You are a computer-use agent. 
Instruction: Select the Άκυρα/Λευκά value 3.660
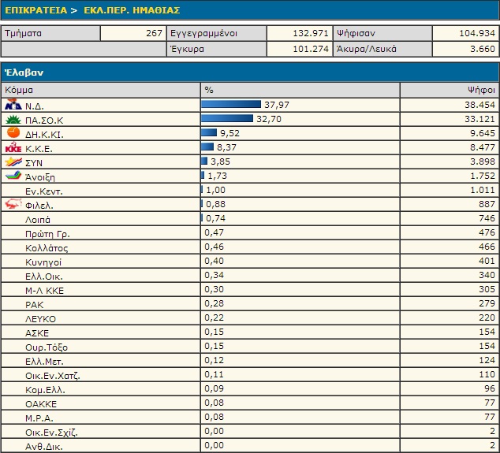coord(483,49)
